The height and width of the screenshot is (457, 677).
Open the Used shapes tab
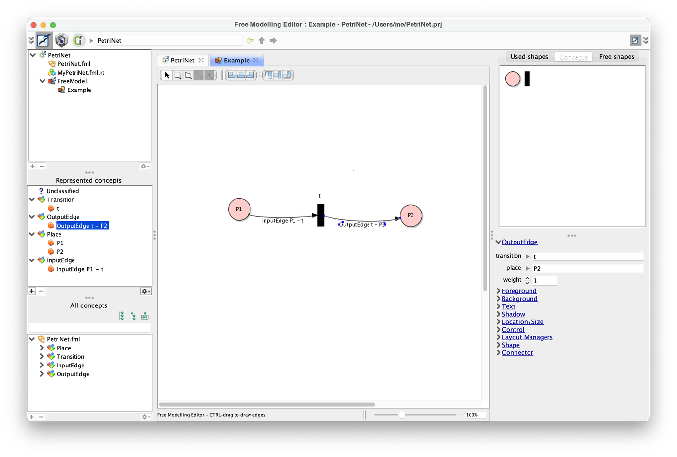coord(530,57)
